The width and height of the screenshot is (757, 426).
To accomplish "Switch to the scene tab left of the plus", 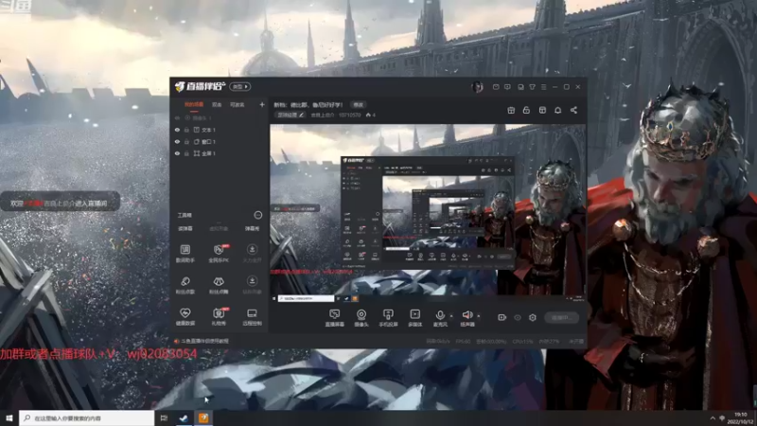I will [x=238, y=105].
